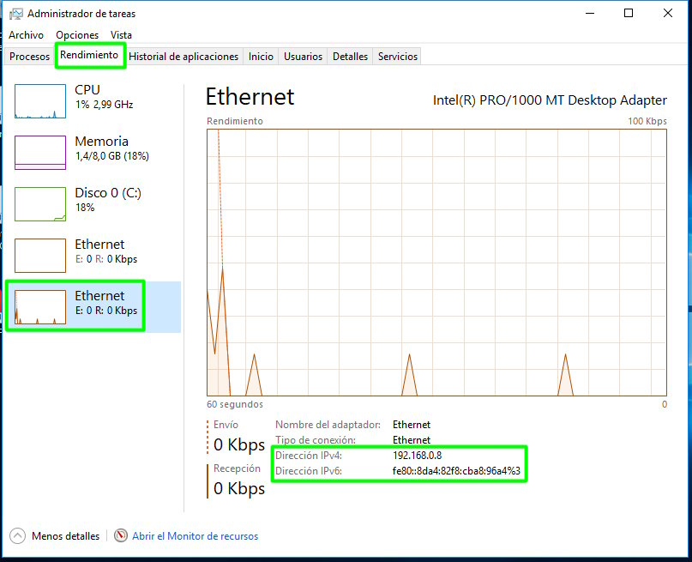The width and height of the screenshot is (692, 562).
Task: Show the Servicios tab
Action: coord(398,57)
